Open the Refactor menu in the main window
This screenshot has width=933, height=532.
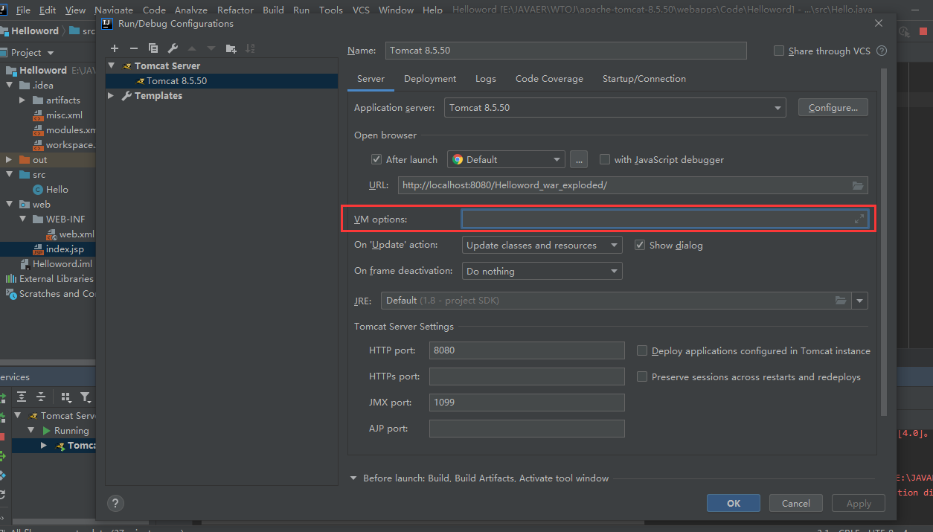point(235,10)
